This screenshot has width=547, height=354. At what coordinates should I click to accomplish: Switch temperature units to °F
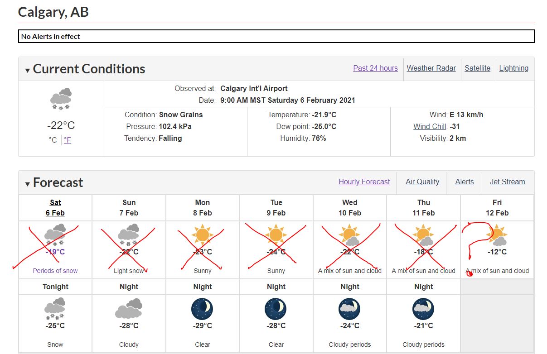coord(68,140)
